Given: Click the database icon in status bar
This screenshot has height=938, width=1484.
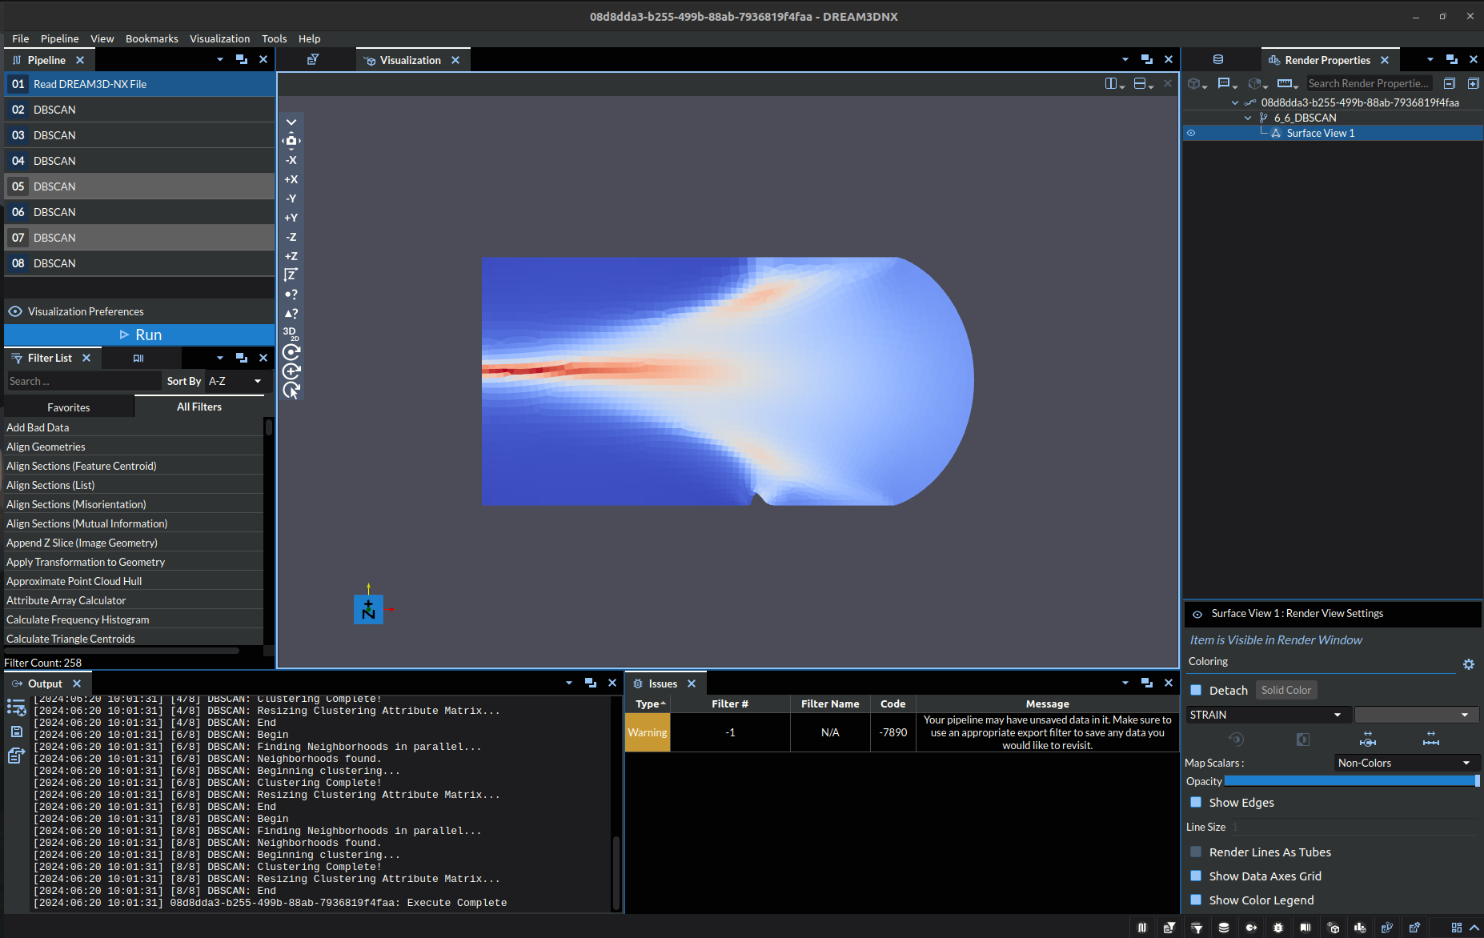Looking at the screenshot, I should pos(1224,928).
